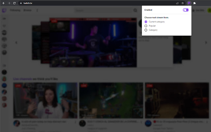Share this page from the address bar
This screenshot has width=211, height=132.
pyautogui.click(x=177, y=3)
